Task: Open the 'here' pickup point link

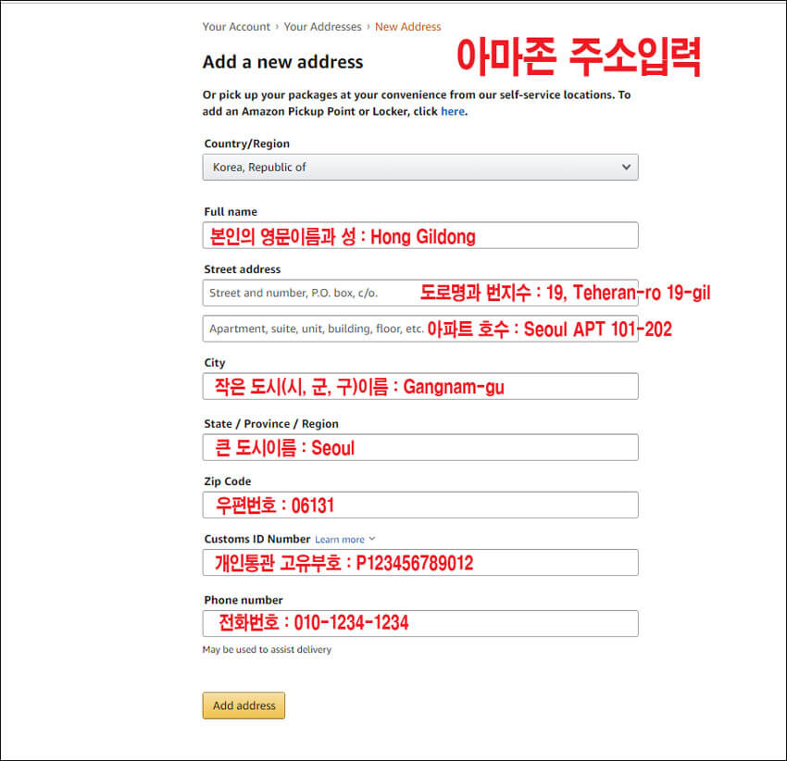Action: point(453,111)
